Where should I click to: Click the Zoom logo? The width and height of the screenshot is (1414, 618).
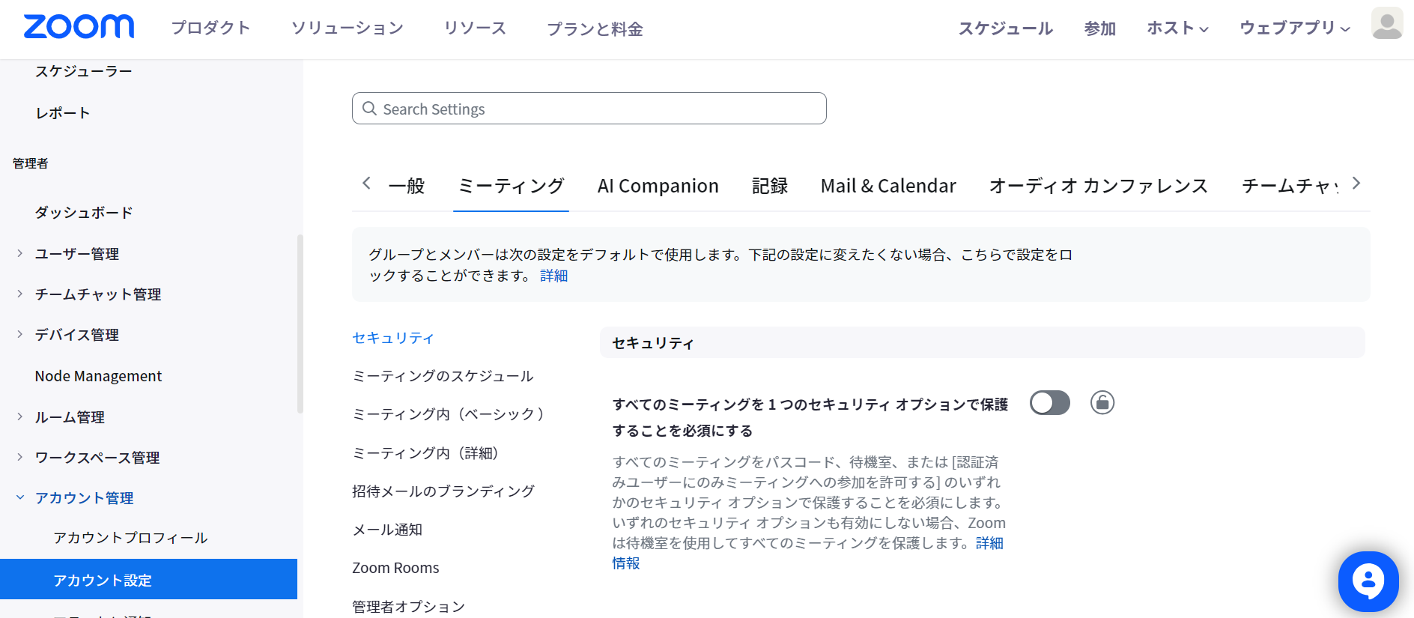pyautogui.click(x=79, y=27)
